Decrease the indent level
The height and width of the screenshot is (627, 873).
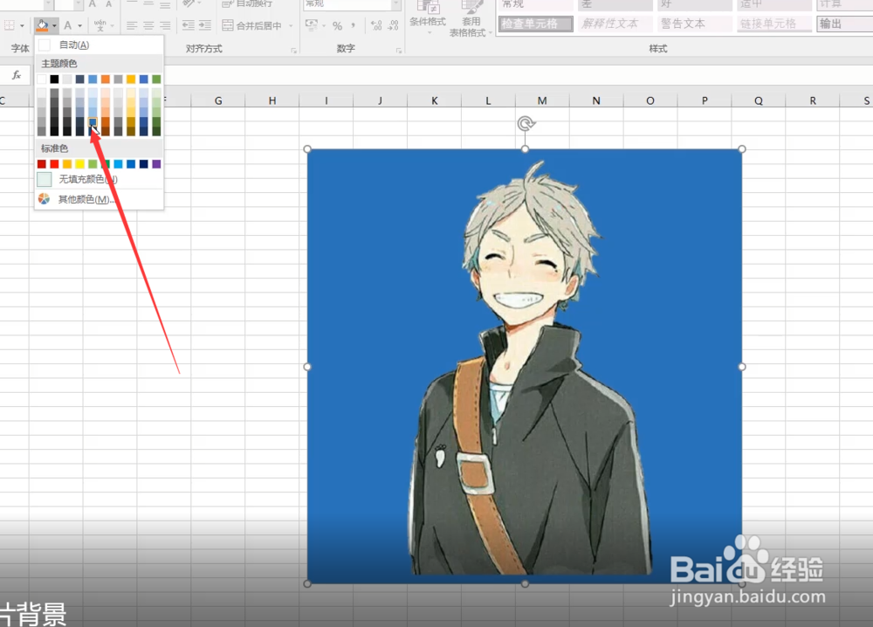click(x=189, y=25)
